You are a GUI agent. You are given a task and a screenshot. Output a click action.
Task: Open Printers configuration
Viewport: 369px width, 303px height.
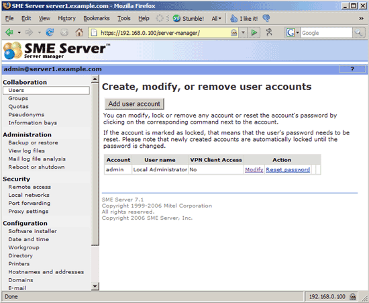(x=19, y=263)
